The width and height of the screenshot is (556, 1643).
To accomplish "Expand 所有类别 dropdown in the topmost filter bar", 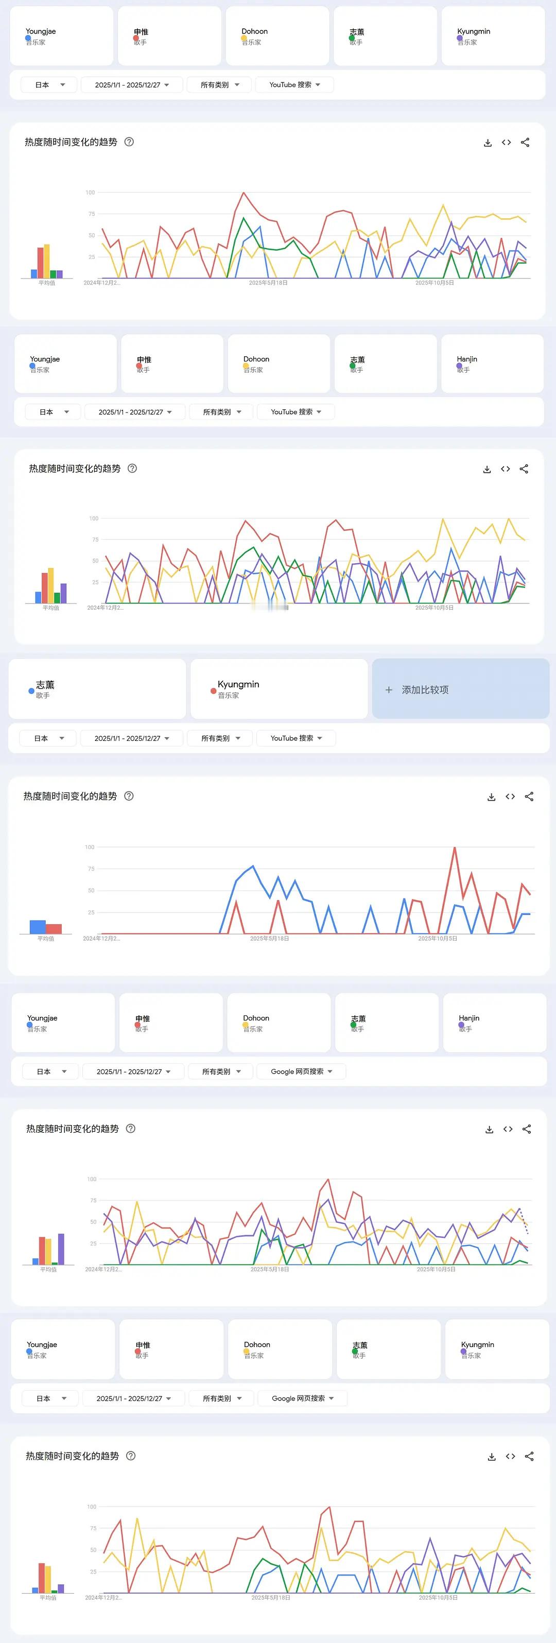I will (x=219, y=85).
